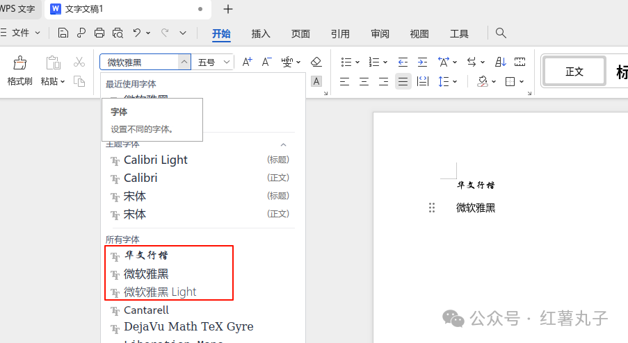Toggle justify alignment
The width and height of the screenshot is (628, 343).
[x=403, y=81]
